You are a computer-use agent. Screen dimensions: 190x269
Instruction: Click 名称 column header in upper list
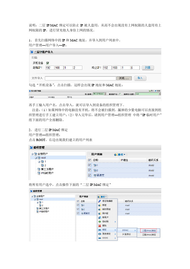point(95,160)
